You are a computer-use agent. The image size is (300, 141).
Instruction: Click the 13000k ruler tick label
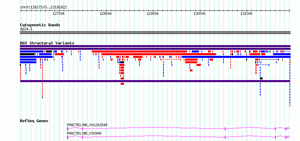(x=200, y=13)
